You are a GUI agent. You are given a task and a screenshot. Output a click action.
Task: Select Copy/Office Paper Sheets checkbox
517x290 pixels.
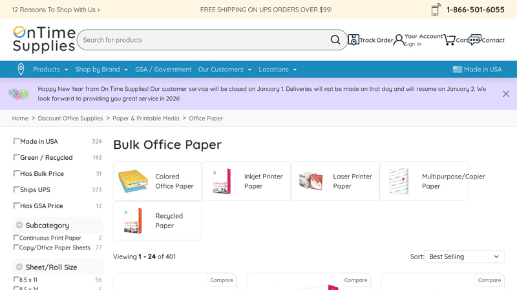pos(16,247)
